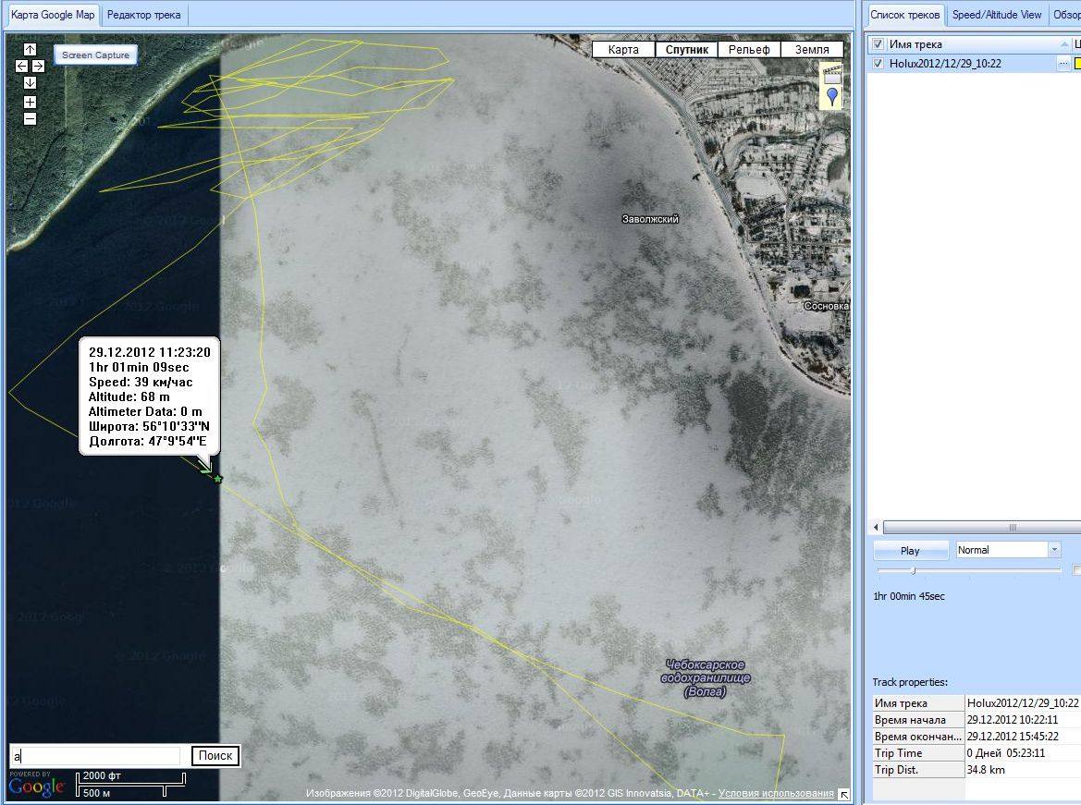Viewport: 1081px width, 805px height.
Task: Click the Поиск search button
Action: coord(215,756)
